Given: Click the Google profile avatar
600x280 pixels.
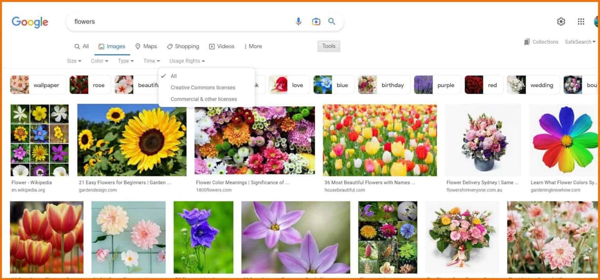Looking at the screenshot, I should pyautogui.click(x=596, y=22).
